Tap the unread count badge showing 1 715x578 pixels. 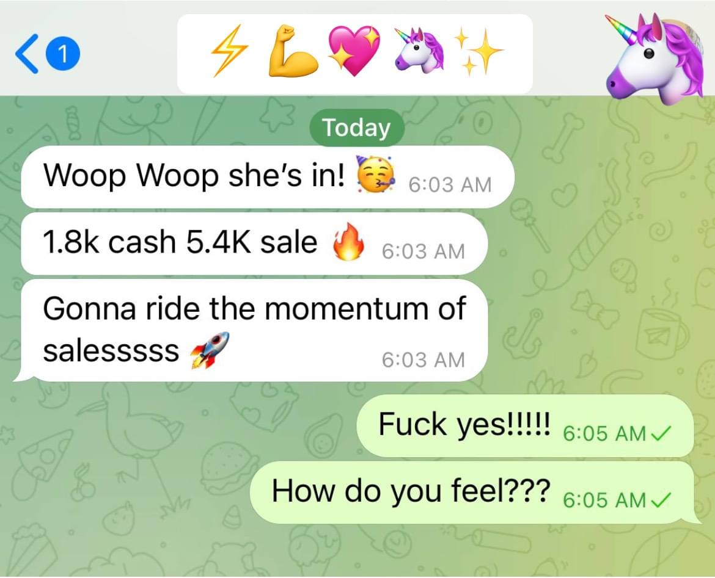[x=64, y=54]
